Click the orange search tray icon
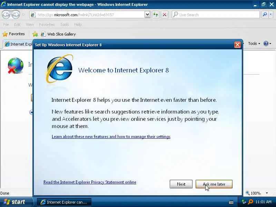The height and width of the screenshot is (207, 276). (x=250, y=202)
